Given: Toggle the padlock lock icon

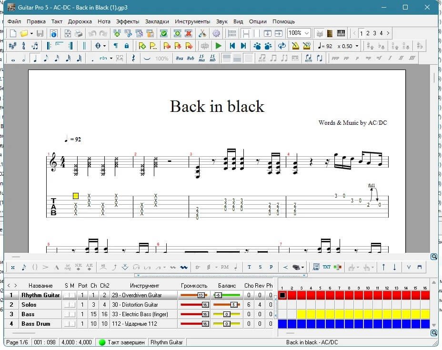Looking at the screenshot, I should click(x=127, y=46).
